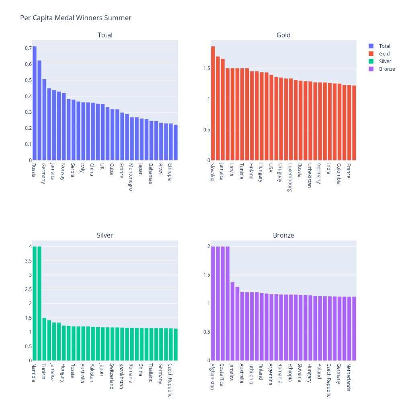Click the Germany bar in Total chart
The image size is (402, 402).
[x=44, y=120]
